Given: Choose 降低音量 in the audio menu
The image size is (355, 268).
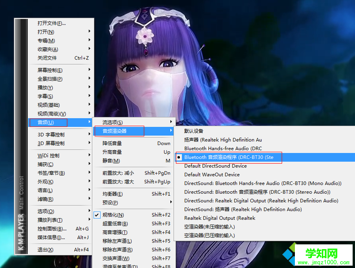Looking at the screenshot, I should coord(133,143).
